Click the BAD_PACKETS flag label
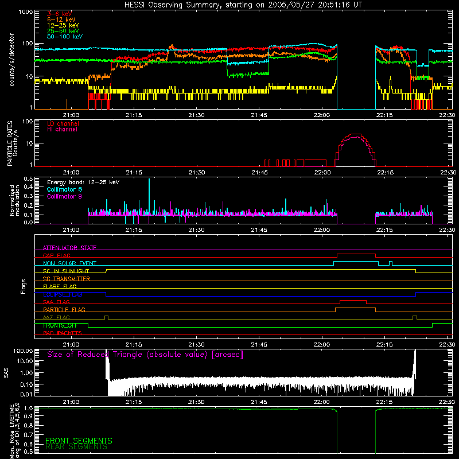 63,333
